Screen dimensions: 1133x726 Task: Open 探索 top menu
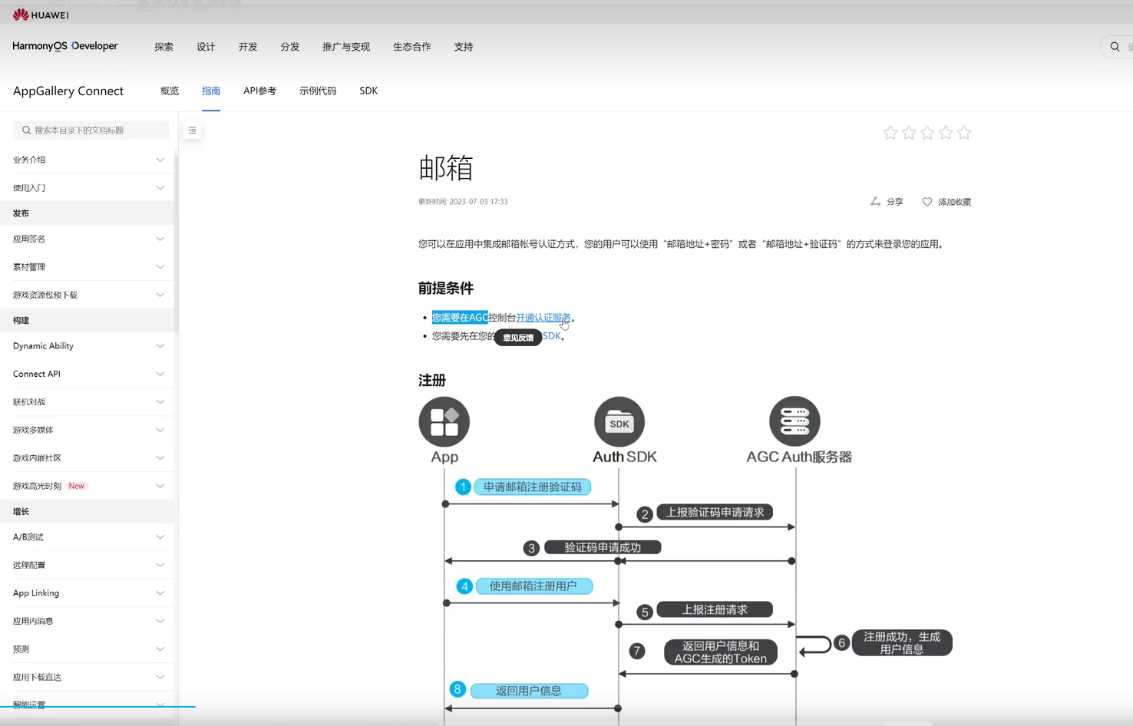click(x=164, y=47)
